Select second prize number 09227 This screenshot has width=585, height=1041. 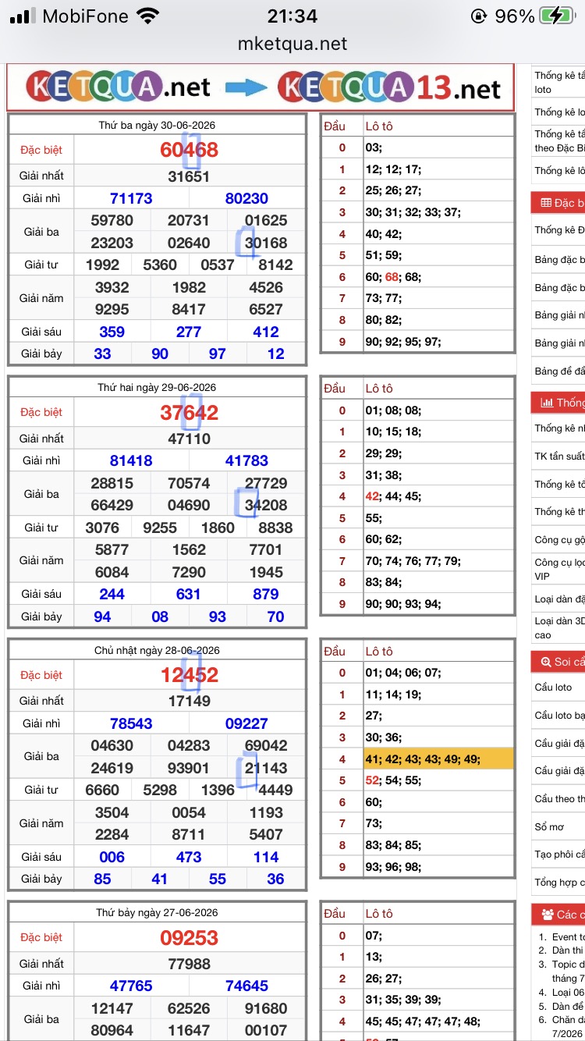[246, 724]
